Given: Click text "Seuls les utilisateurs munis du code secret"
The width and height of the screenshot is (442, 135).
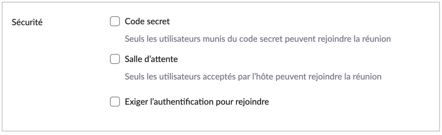Looking at the screenshot, I should (x=204, y=39).
